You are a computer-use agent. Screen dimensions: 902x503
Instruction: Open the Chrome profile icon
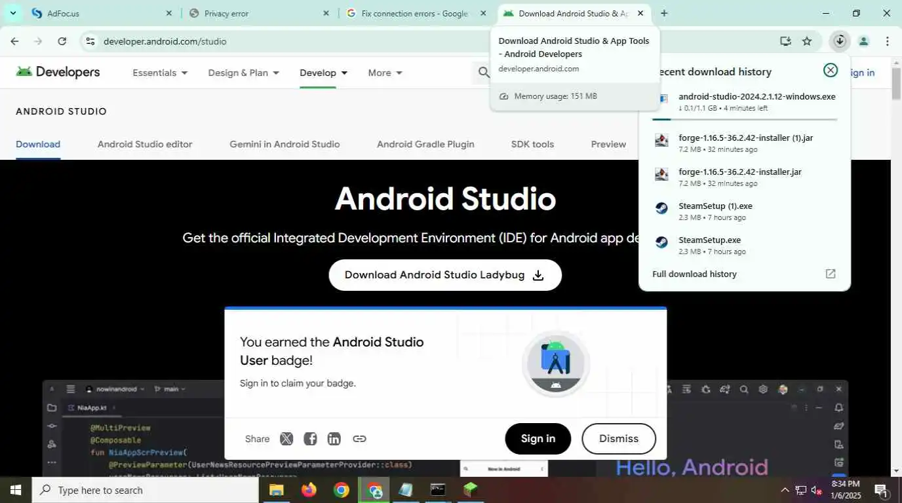tap(863, 41)
